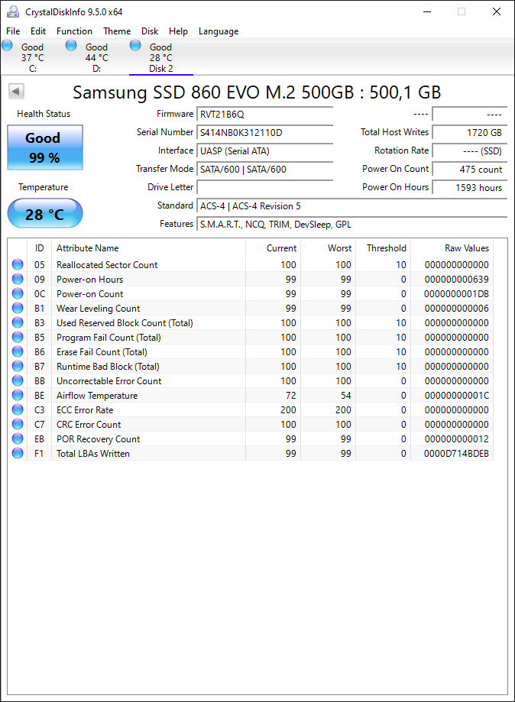Click the Disk 2 status orb
The image size is (515, 702).
(135, 45)
